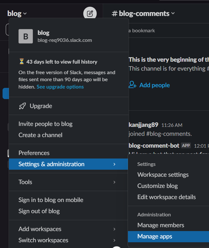Select Settings & administration menu item

(x=68, y=164)
